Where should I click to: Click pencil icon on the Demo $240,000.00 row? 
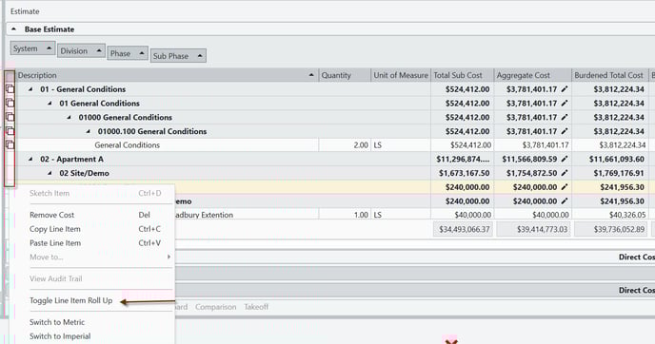coord(565,201)
